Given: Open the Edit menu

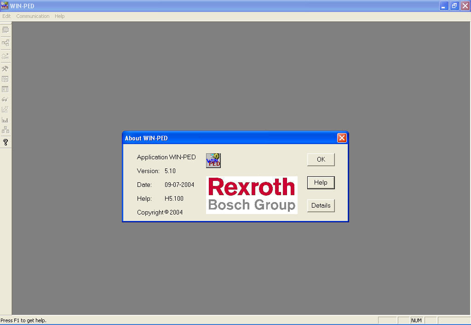Looking at the screenshot, I should point(6,16).
